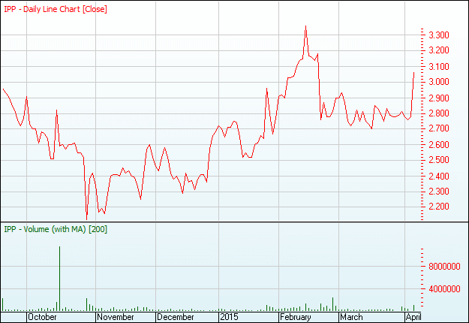Select the February label on the date axis
This screenshot has width=469, height=323.
[x=295, y=317]
